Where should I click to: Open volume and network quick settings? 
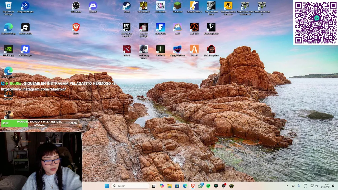point(314,186)
